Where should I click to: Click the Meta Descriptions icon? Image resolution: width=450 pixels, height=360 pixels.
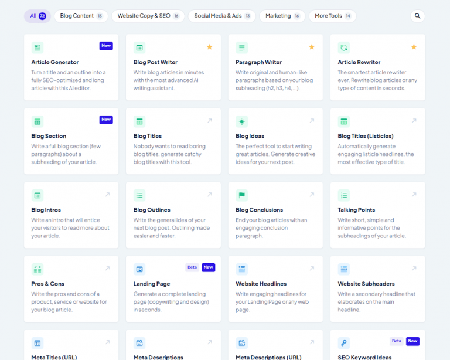[139, 343]
